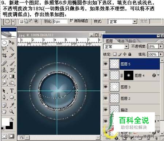
Task: Click the Add to Selection mode icon
Action: point(26,21)
